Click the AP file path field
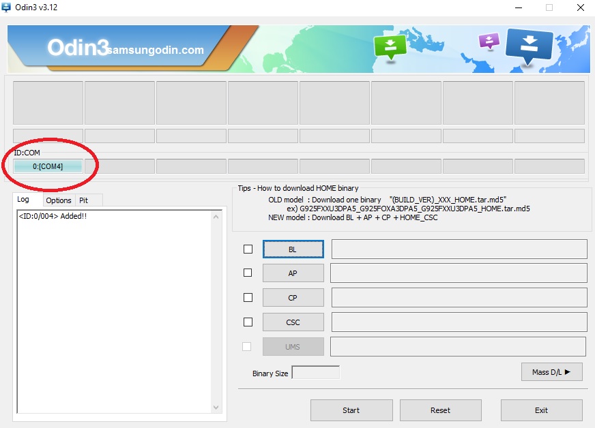Image resolution: width=595 pixels, height=428 pixels. [x=459, y=273]
